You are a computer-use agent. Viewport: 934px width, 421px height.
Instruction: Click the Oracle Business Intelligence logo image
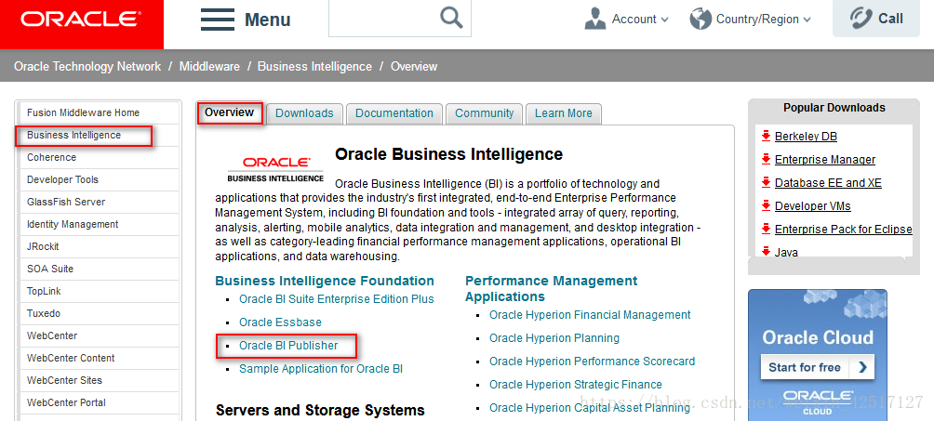[x=275, y=169]
